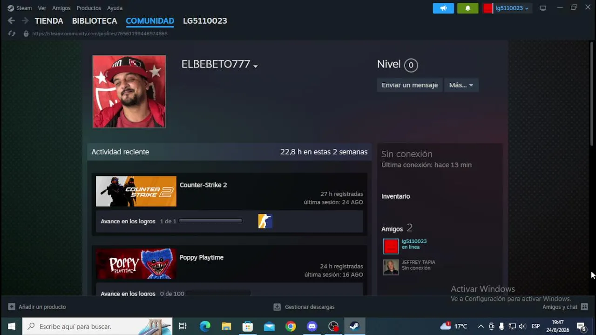
Task: Open the Inventario link
Action: click(396, 196)
